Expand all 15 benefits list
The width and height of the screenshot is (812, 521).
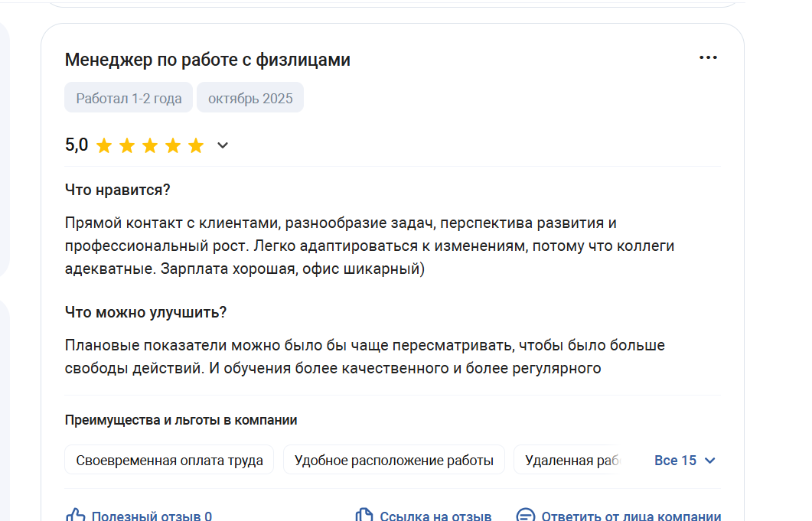point(685,461)
